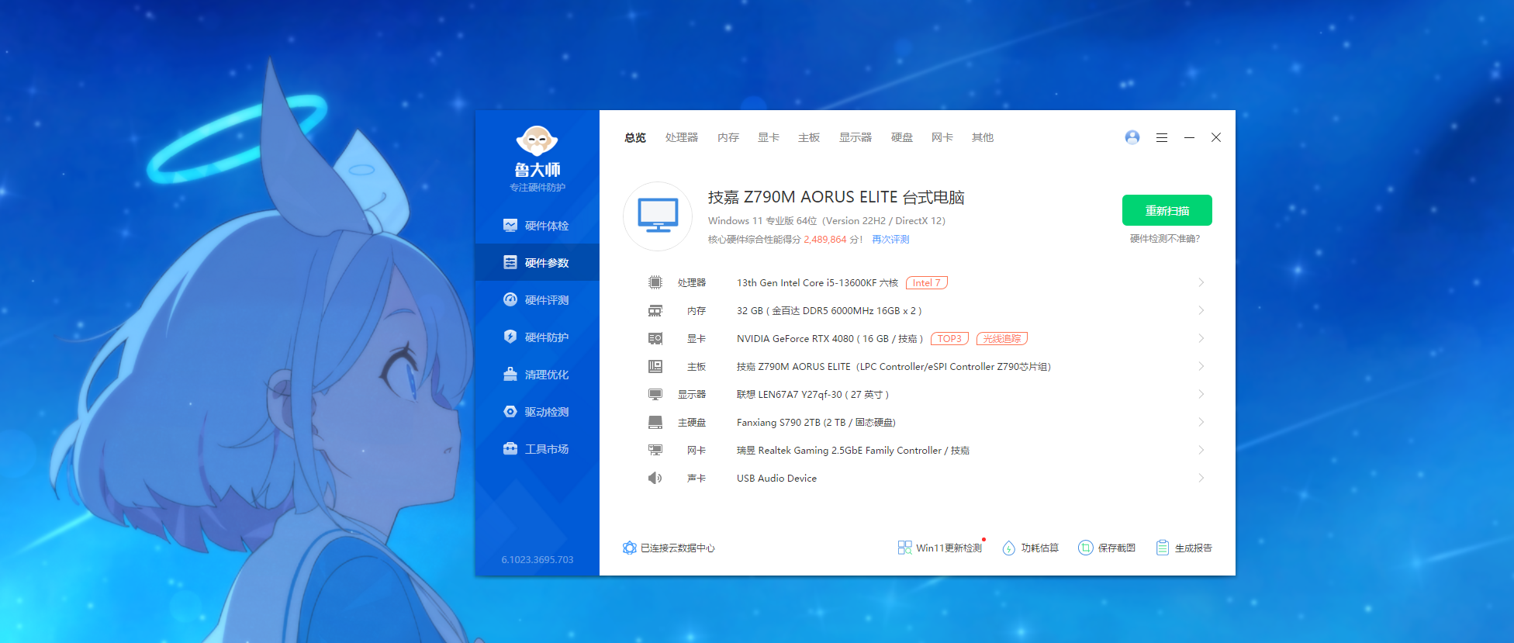Click USB Audio Device text
1514x643 pixels.
click(x=776, y=479)
